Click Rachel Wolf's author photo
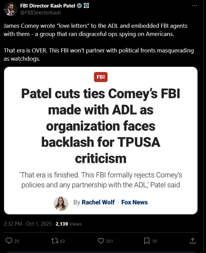The width and height of the screenshot is (206, 253). pos(61,204)
